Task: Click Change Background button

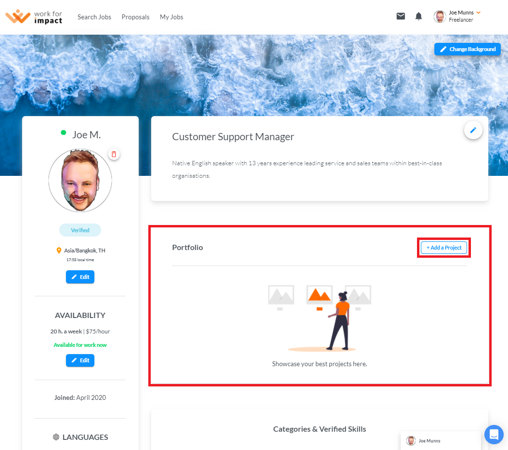Action: (467, 49)
